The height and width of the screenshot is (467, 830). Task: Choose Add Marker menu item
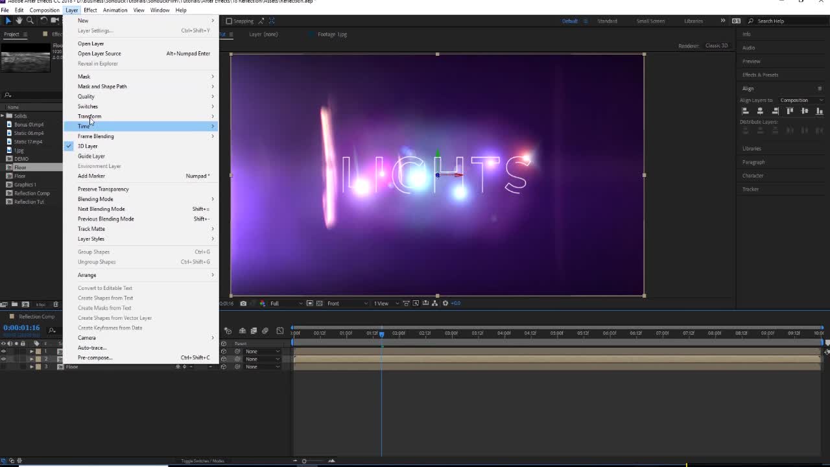(141, 176)
